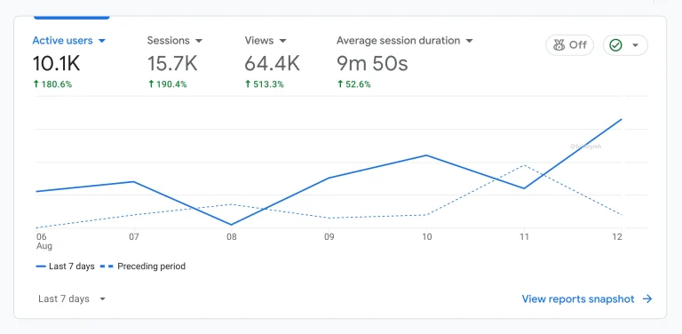Click the 52.6% increase indicator
Viewport: 682px width, 334px height.
354,84
